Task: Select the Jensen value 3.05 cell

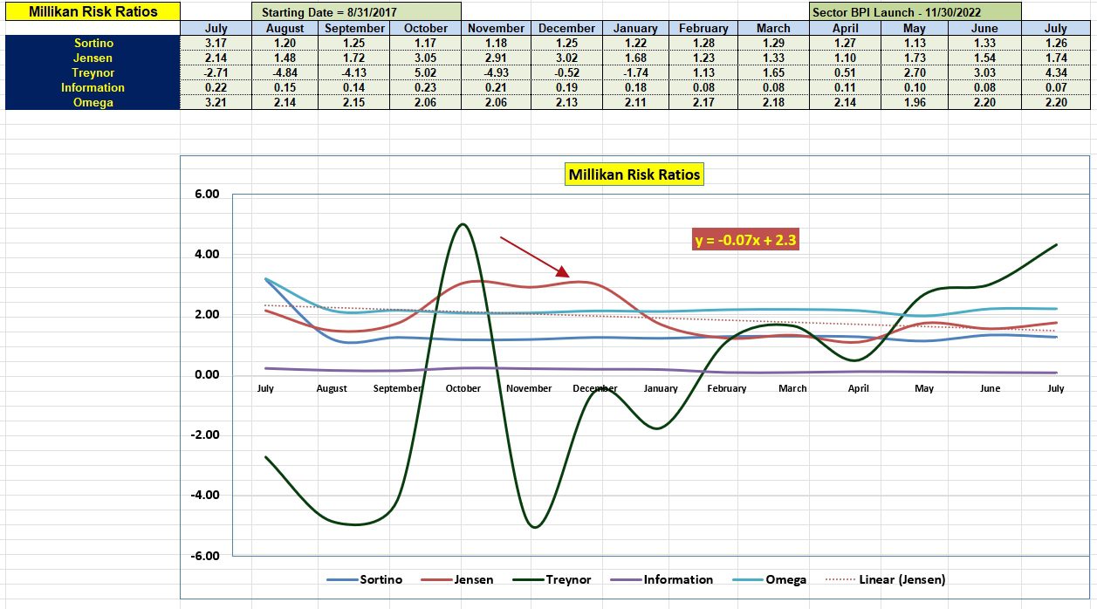Action: [x=426, y=58]
